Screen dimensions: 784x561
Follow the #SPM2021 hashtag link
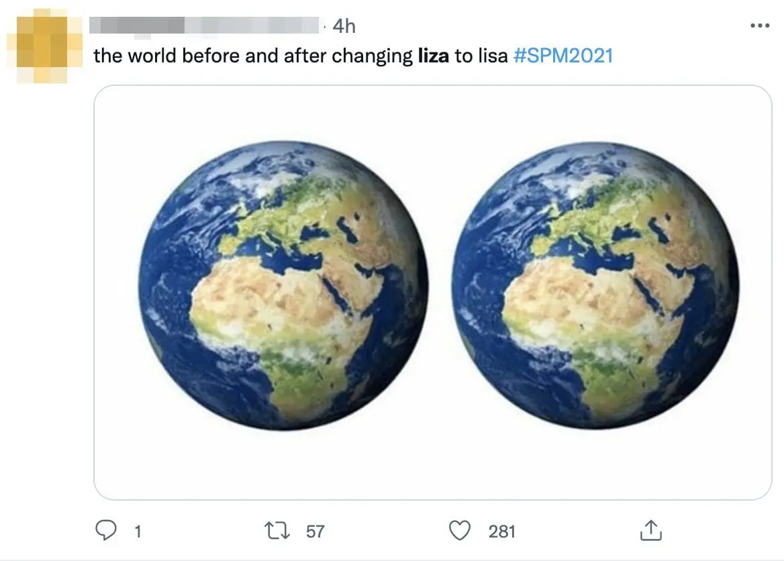(x=563, y=56)
